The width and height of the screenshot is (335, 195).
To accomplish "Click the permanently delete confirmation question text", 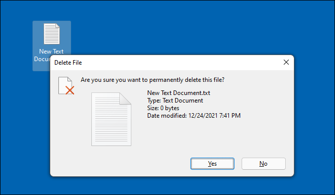I will pyautogui.click(x=153, y=80).
